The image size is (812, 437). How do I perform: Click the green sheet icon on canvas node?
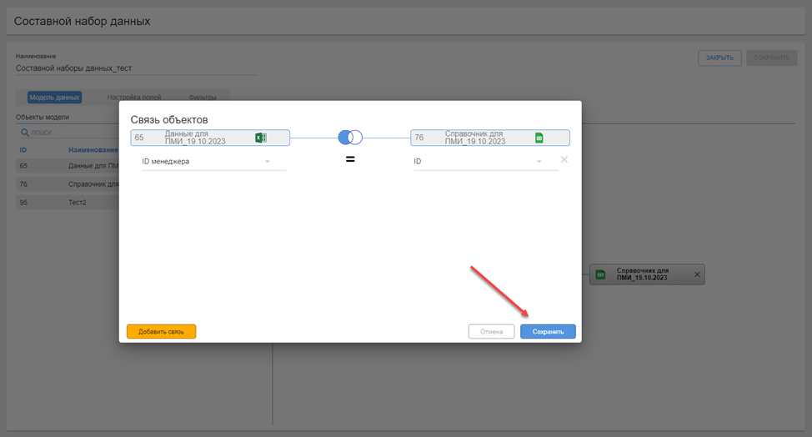[x=600, y=274]
